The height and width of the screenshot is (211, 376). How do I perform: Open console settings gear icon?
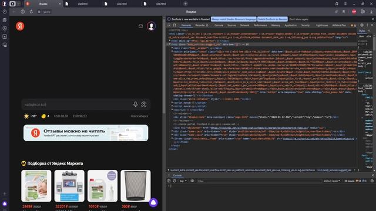(372, 181)
